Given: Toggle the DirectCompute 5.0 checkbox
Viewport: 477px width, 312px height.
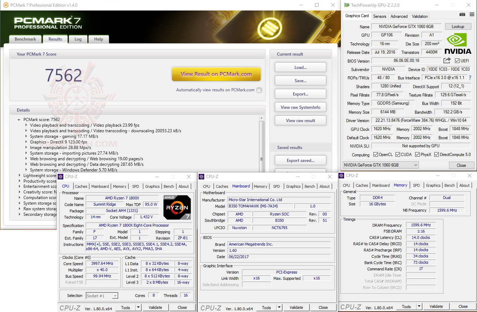Looking at the screenshot, I should tap(436, 155).
